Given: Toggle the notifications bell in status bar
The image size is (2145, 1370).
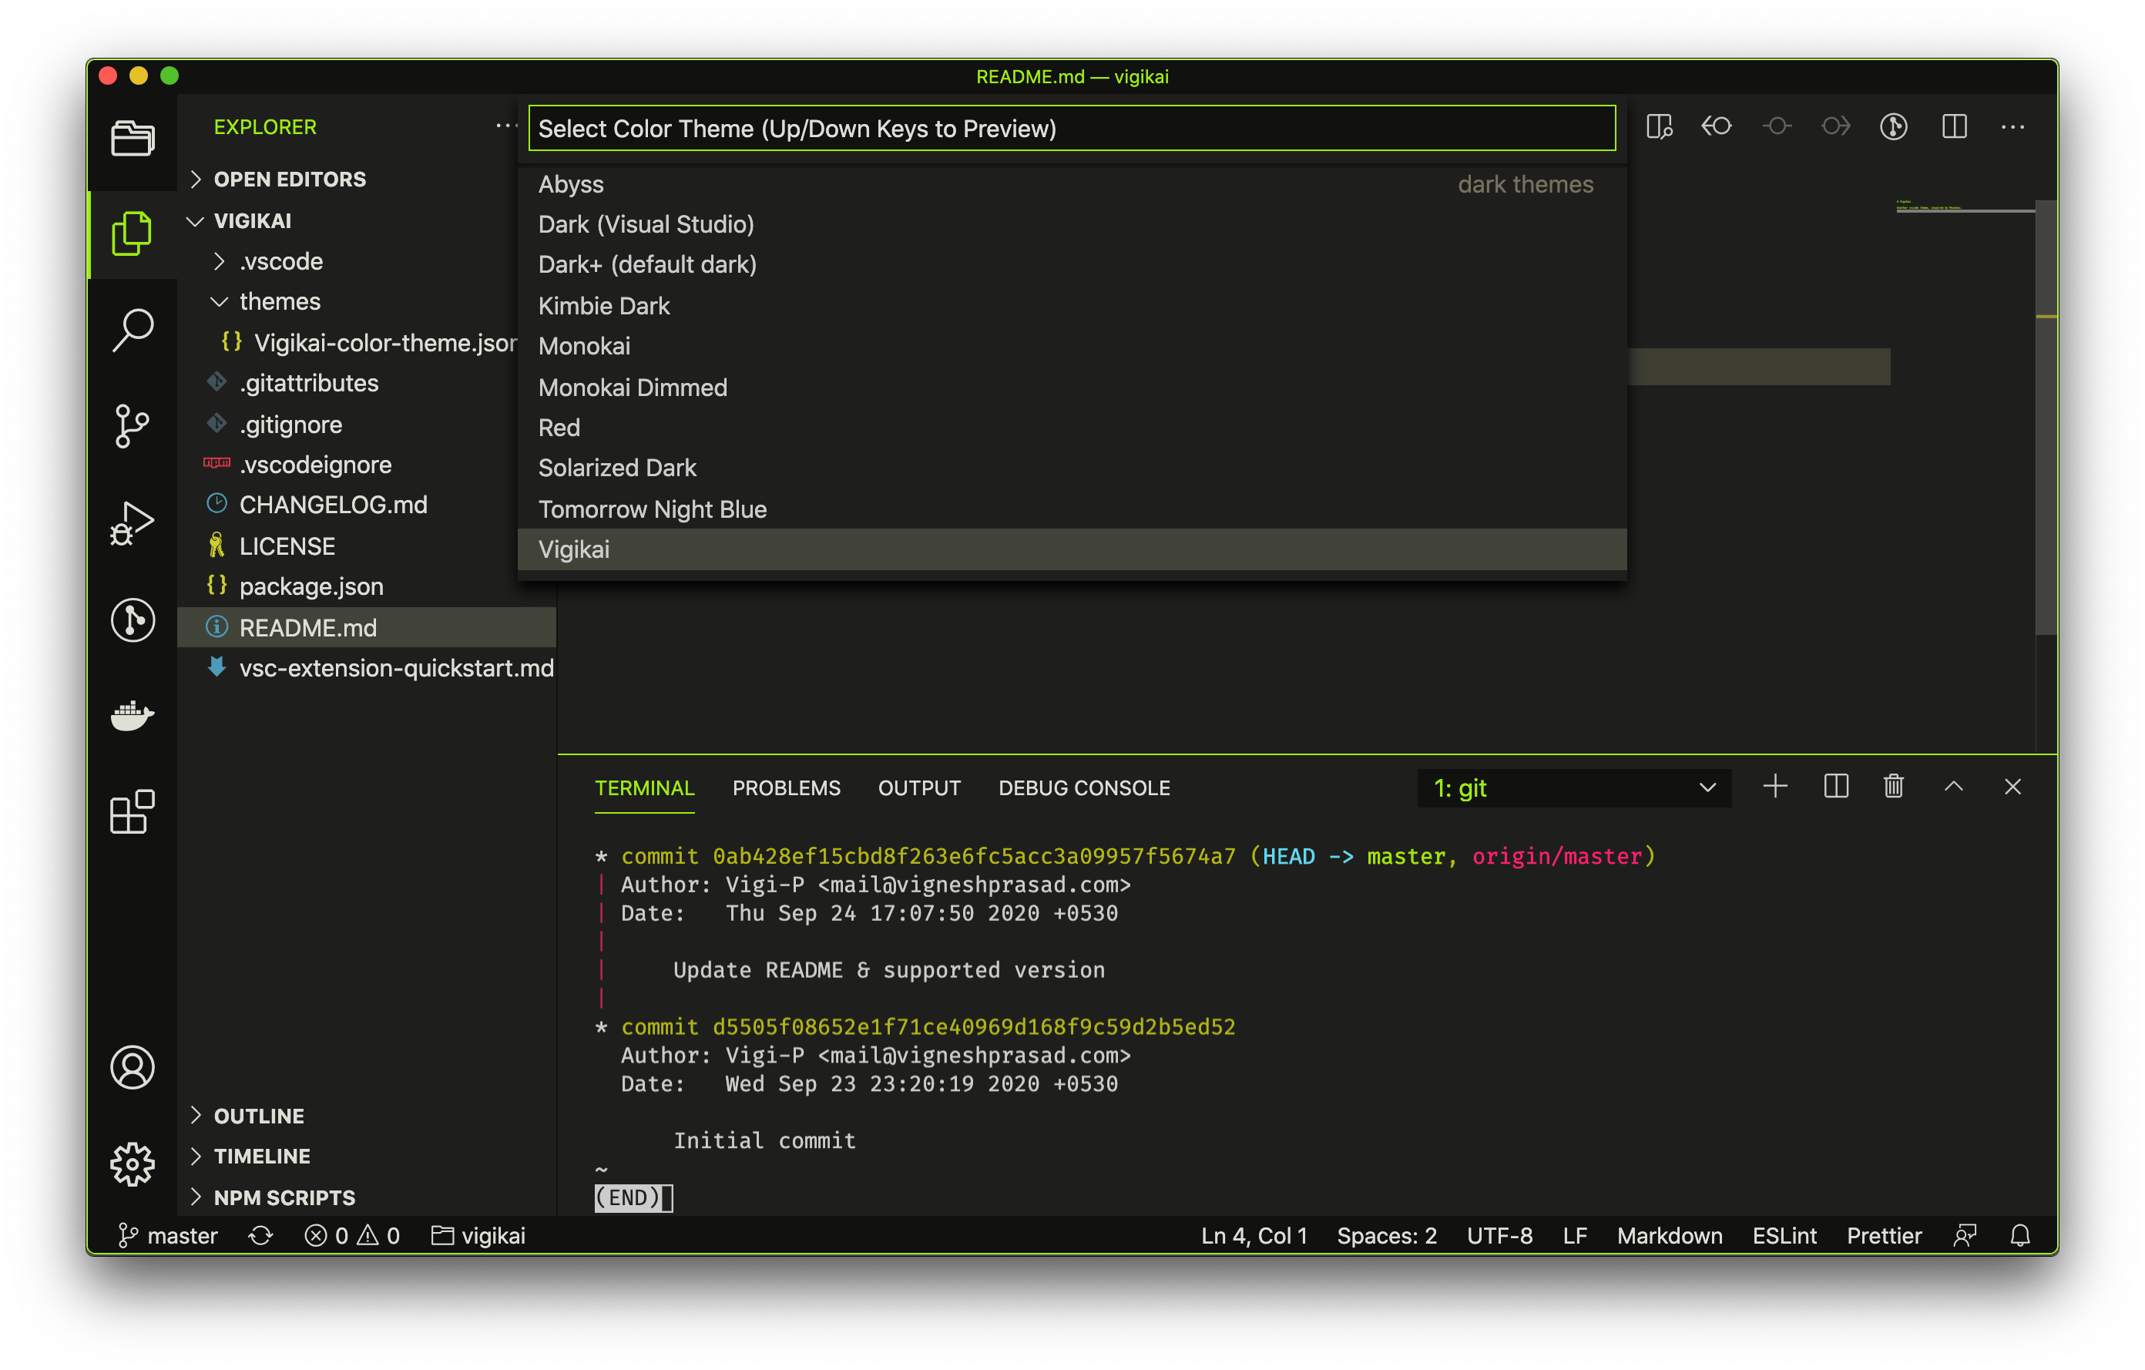Looking at the screenshot, I should click(x=2019, y=1235).
